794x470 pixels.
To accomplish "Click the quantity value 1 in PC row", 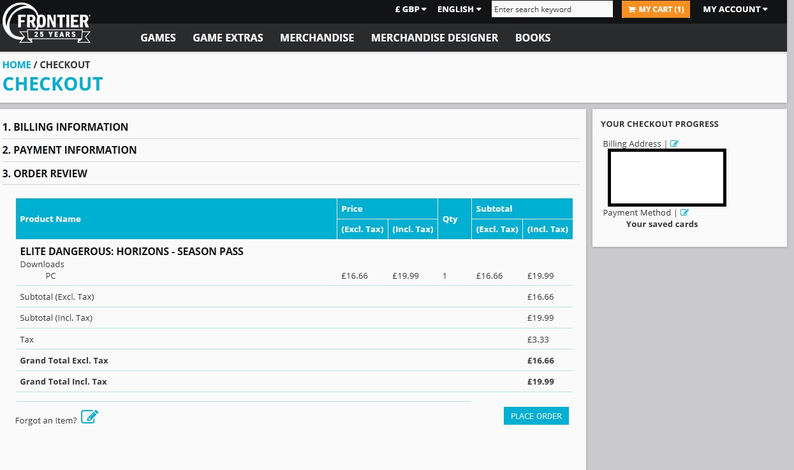I will click(445, 276).
